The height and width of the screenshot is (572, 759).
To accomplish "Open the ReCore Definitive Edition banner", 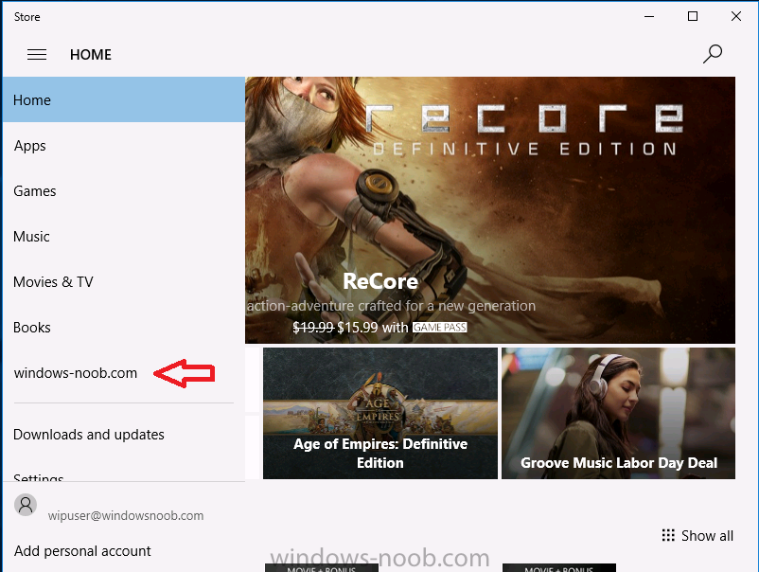I will coord(490,210).
